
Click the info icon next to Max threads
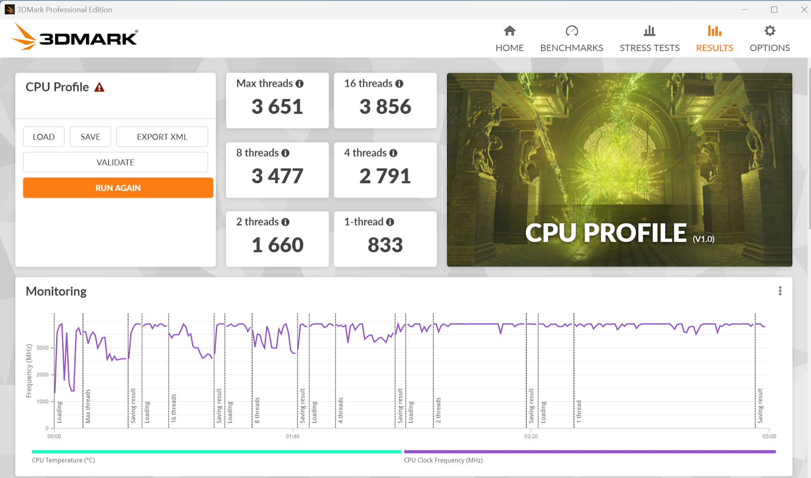[x=300, y=84]
